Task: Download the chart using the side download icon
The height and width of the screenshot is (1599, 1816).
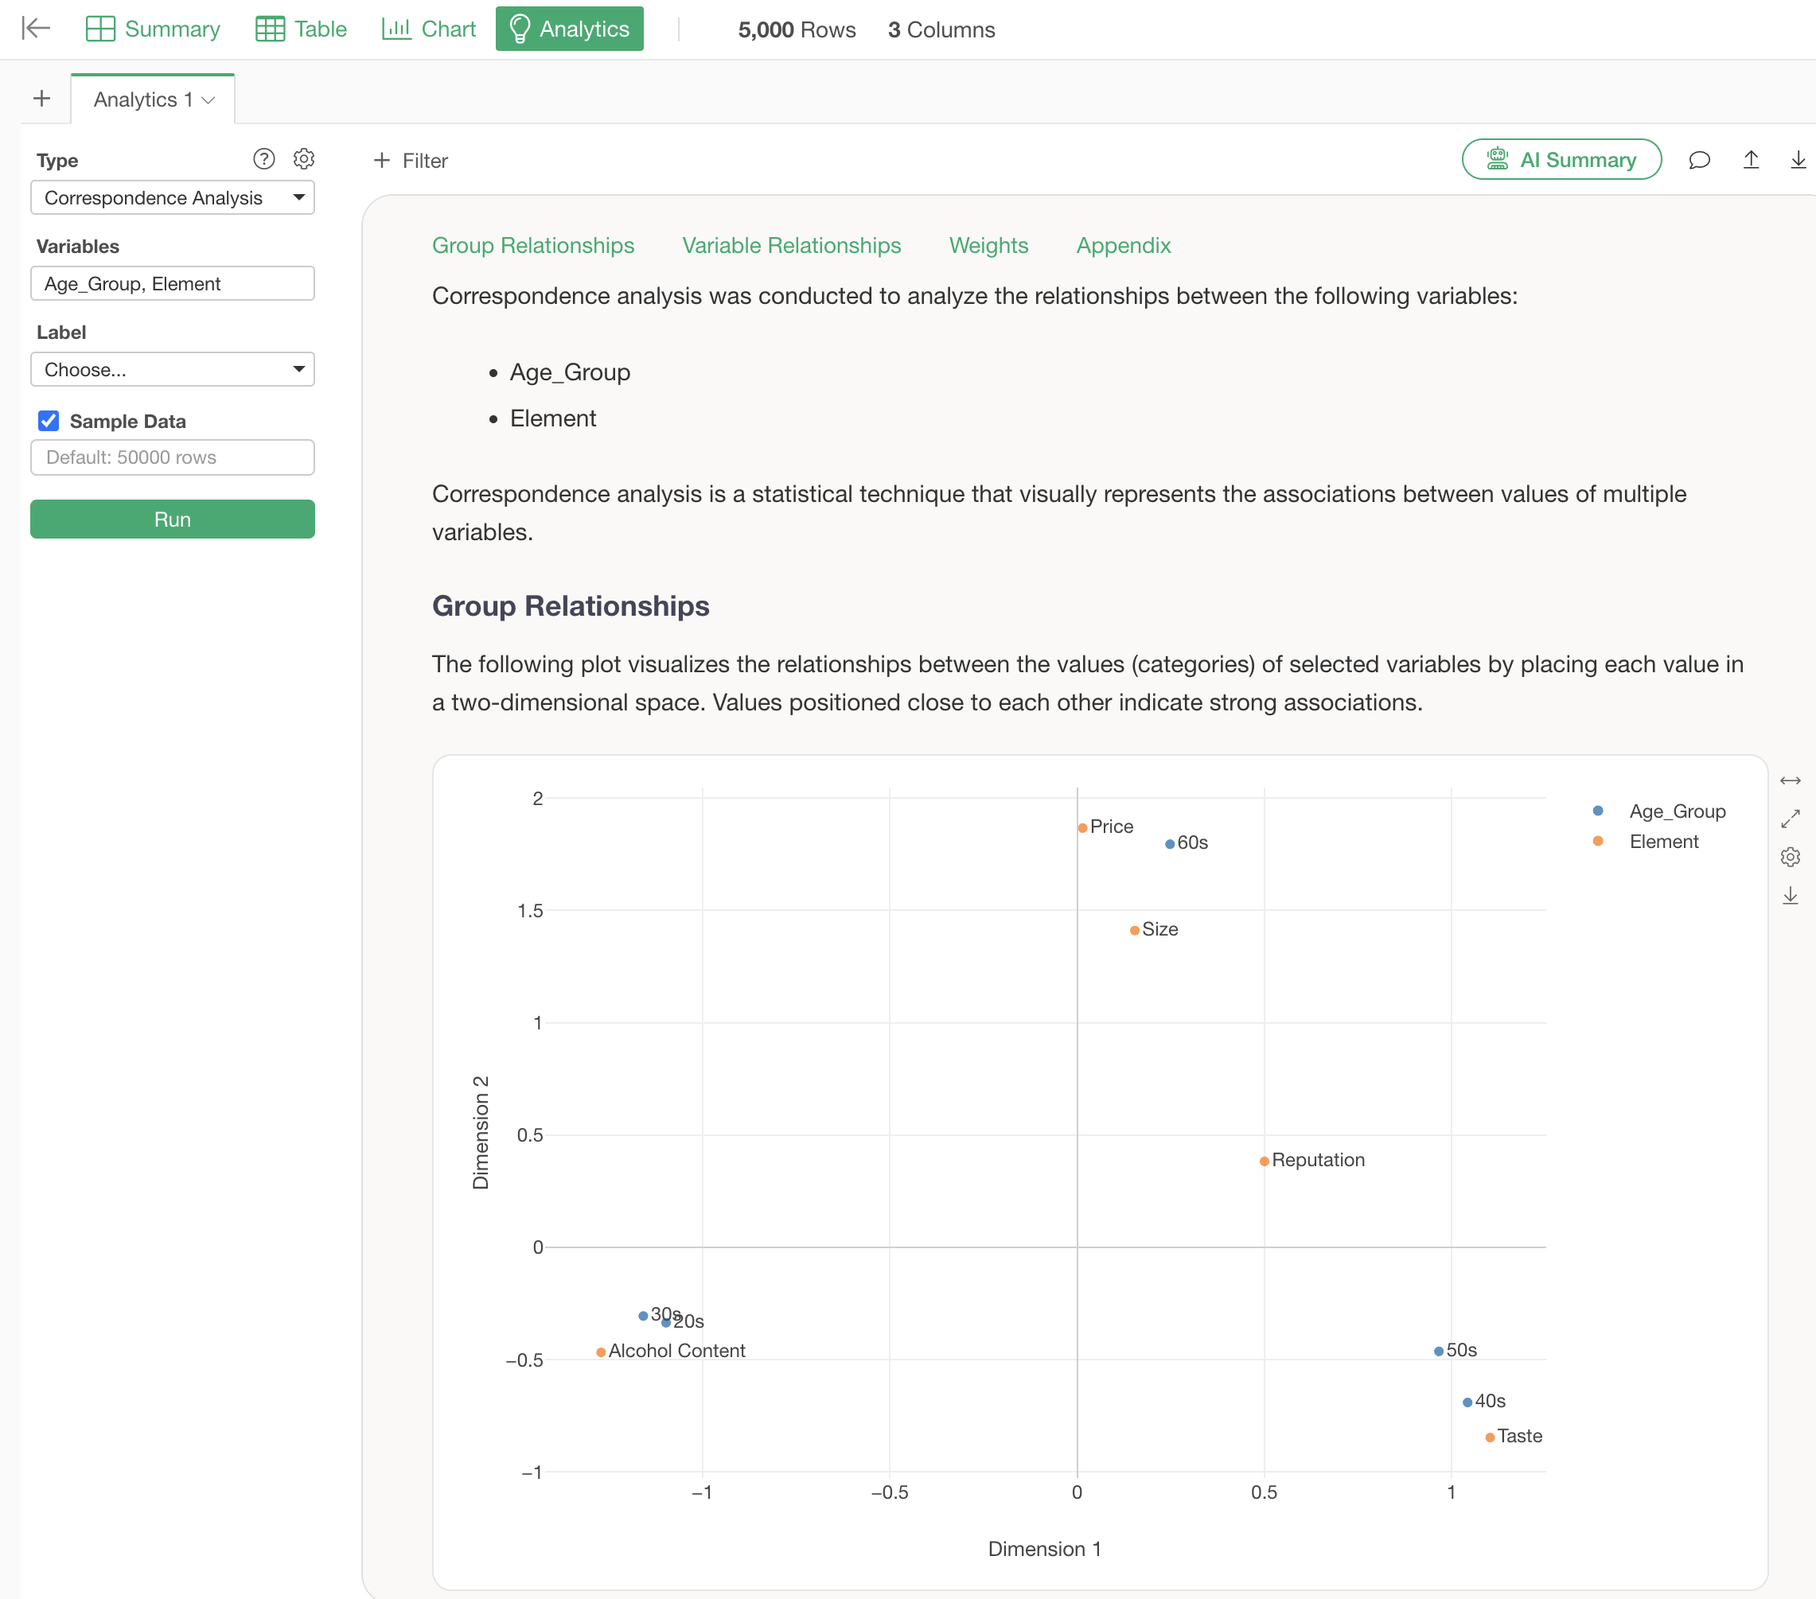Action: [1791, 896]
